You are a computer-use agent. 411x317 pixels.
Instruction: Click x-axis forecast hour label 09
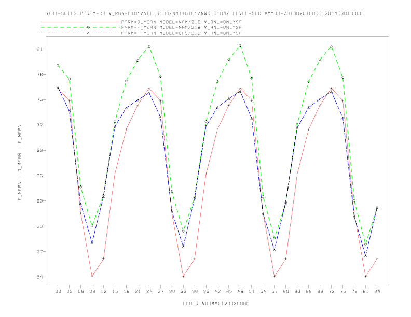92,291
